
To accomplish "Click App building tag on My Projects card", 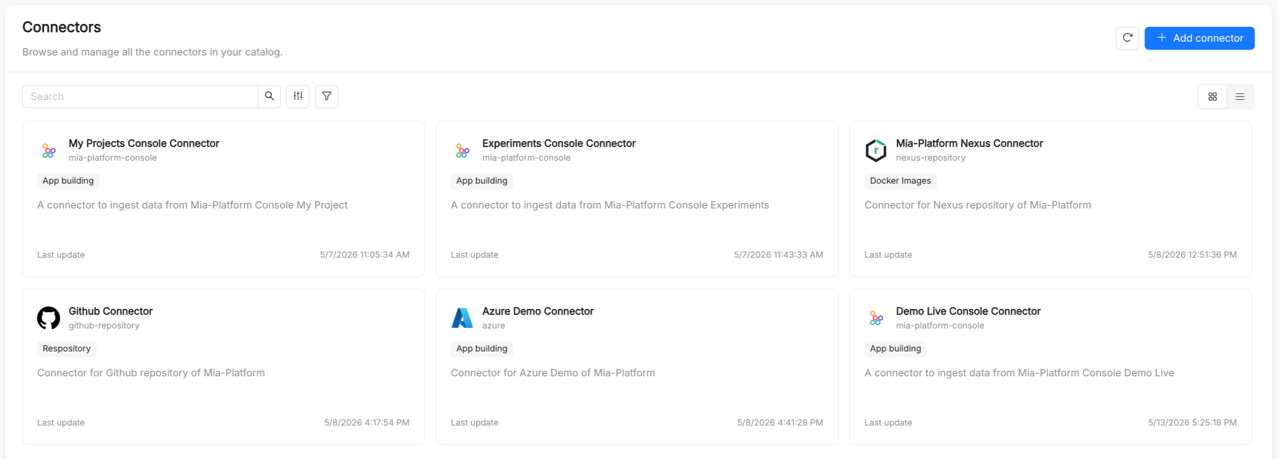I will [68, 181].
